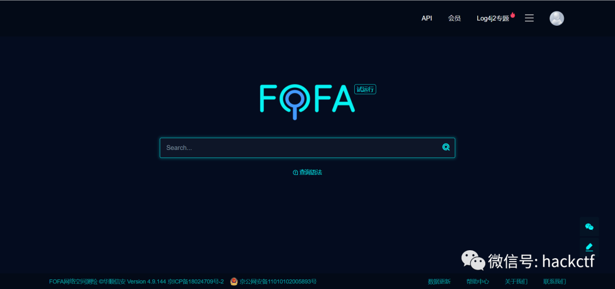Screen dimensions: 615x289
Task: Open the hamburger menu icon
Action: 529,18
